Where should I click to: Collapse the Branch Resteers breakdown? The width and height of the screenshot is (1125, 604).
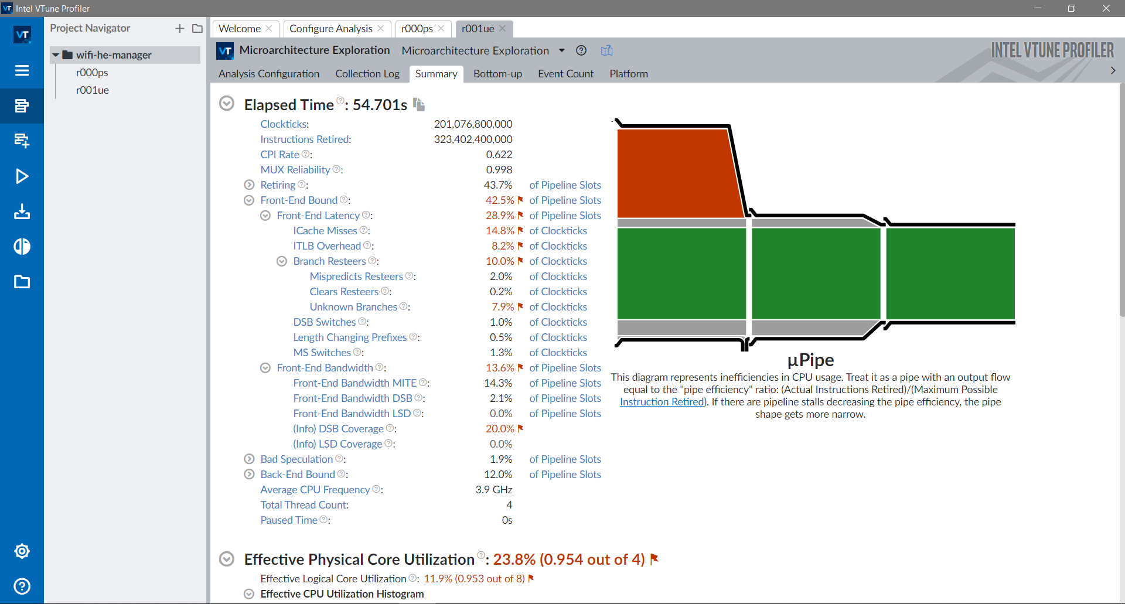[x=282, y=261]
